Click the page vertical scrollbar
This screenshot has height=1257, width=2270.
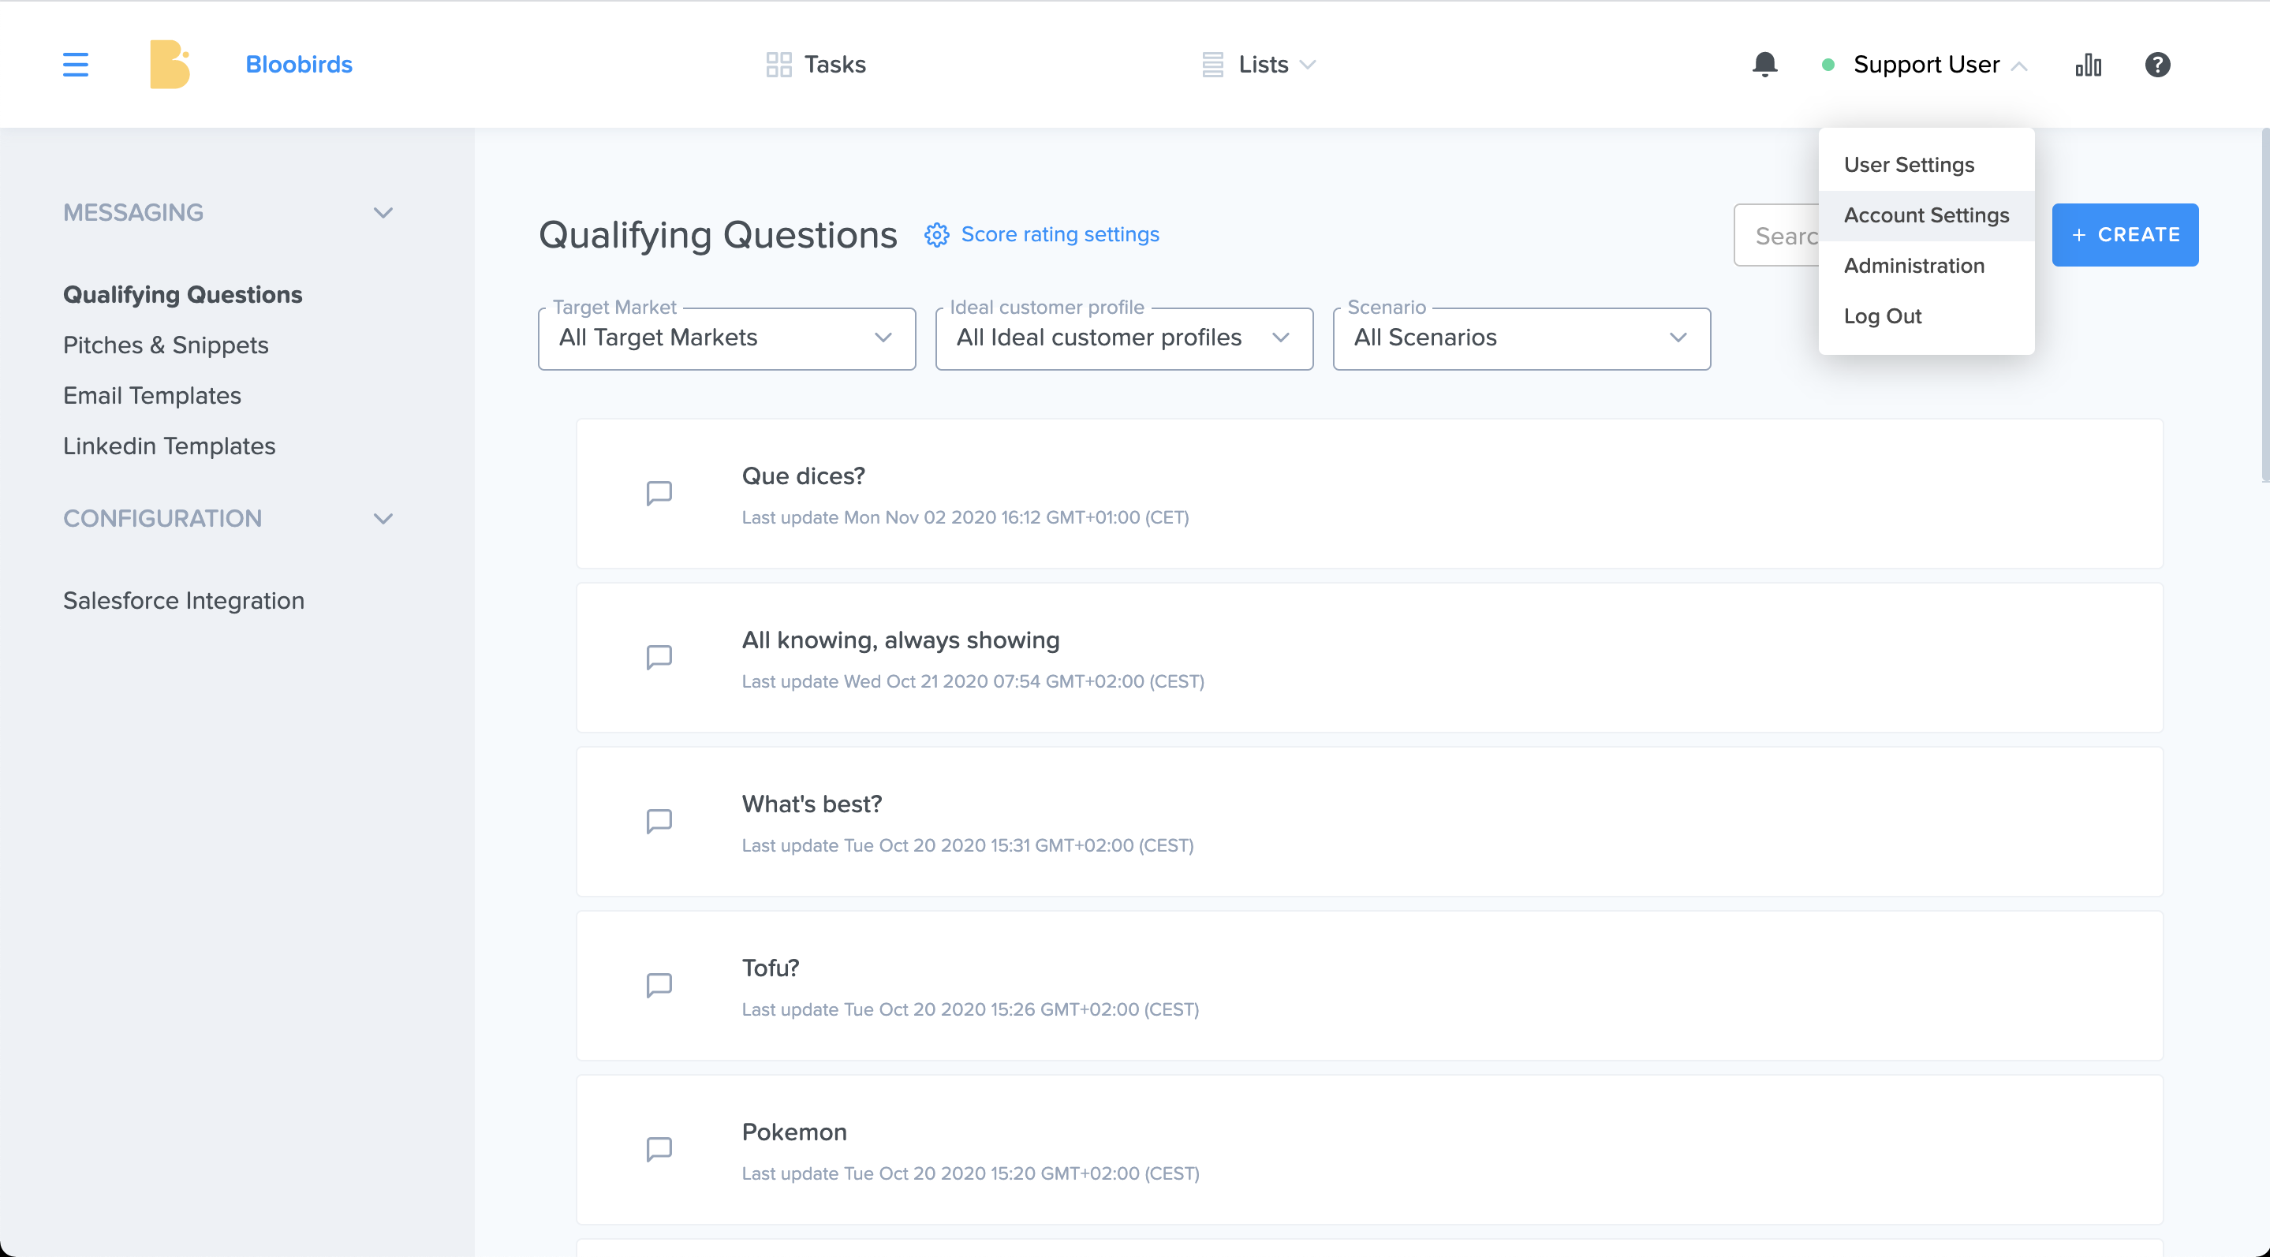click(x=2264, y=304)
